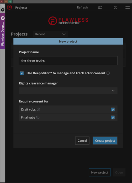Open the help question mark icon

pos(116,7)
